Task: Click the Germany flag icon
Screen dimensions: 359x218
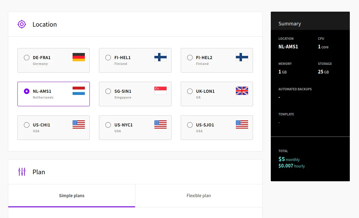Action: click(79, 57)
